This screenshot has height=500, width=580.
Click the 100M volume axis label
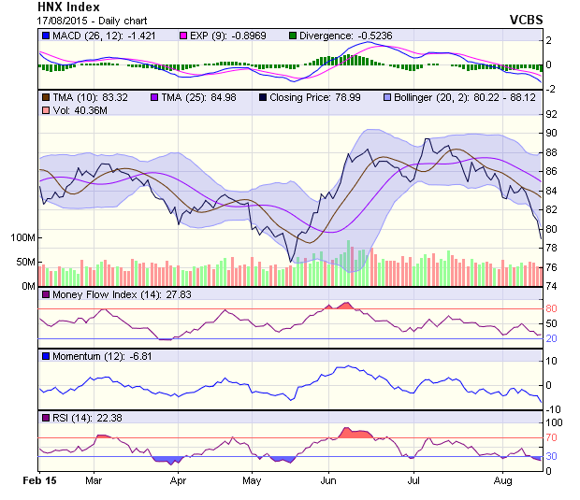pos(22,238)
